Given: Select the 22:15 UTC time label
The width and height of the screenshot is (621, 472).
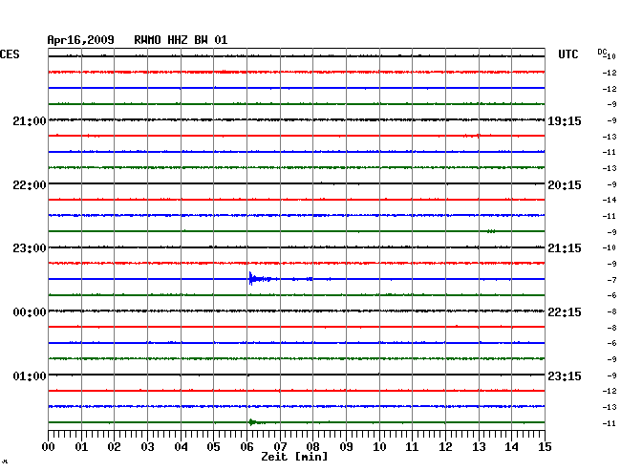Looking at the screenshot, I should pyautogui.click(x=565, y=312).
